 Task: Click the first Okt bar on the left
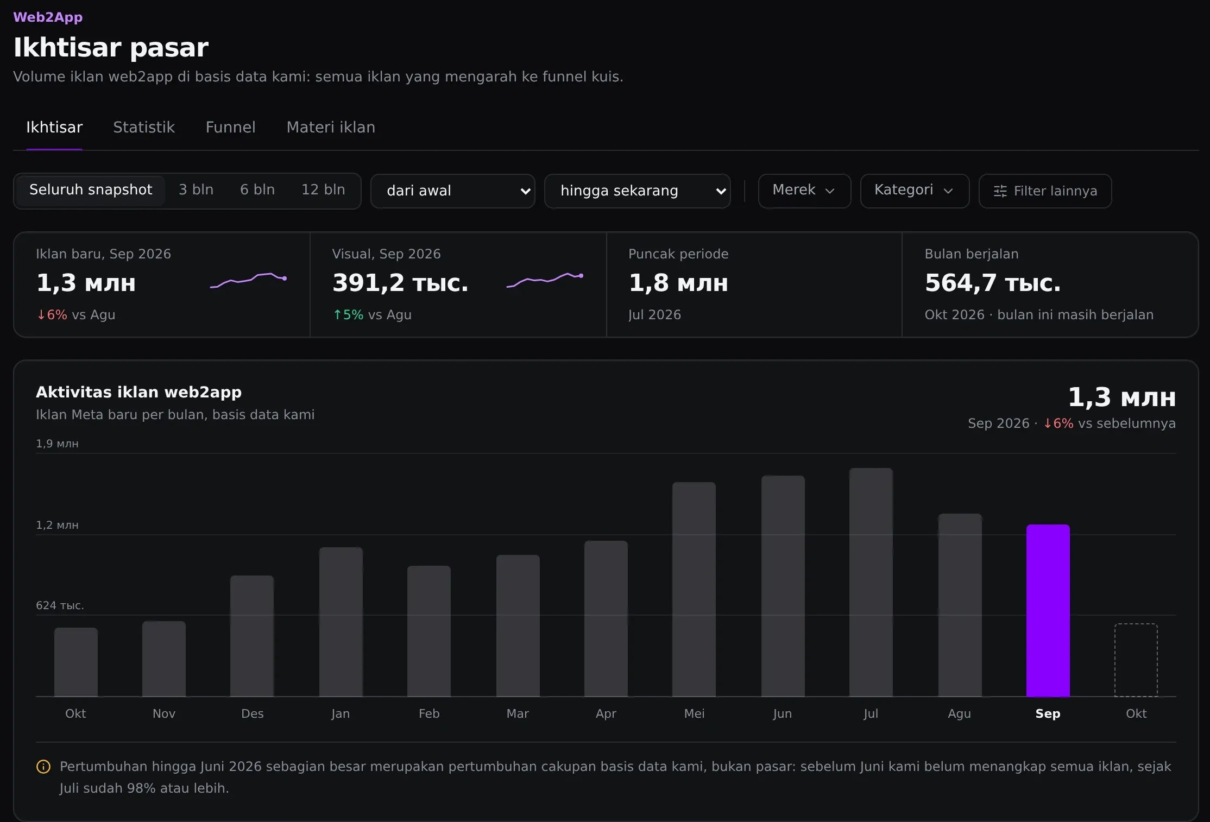[x=75, y=662]
